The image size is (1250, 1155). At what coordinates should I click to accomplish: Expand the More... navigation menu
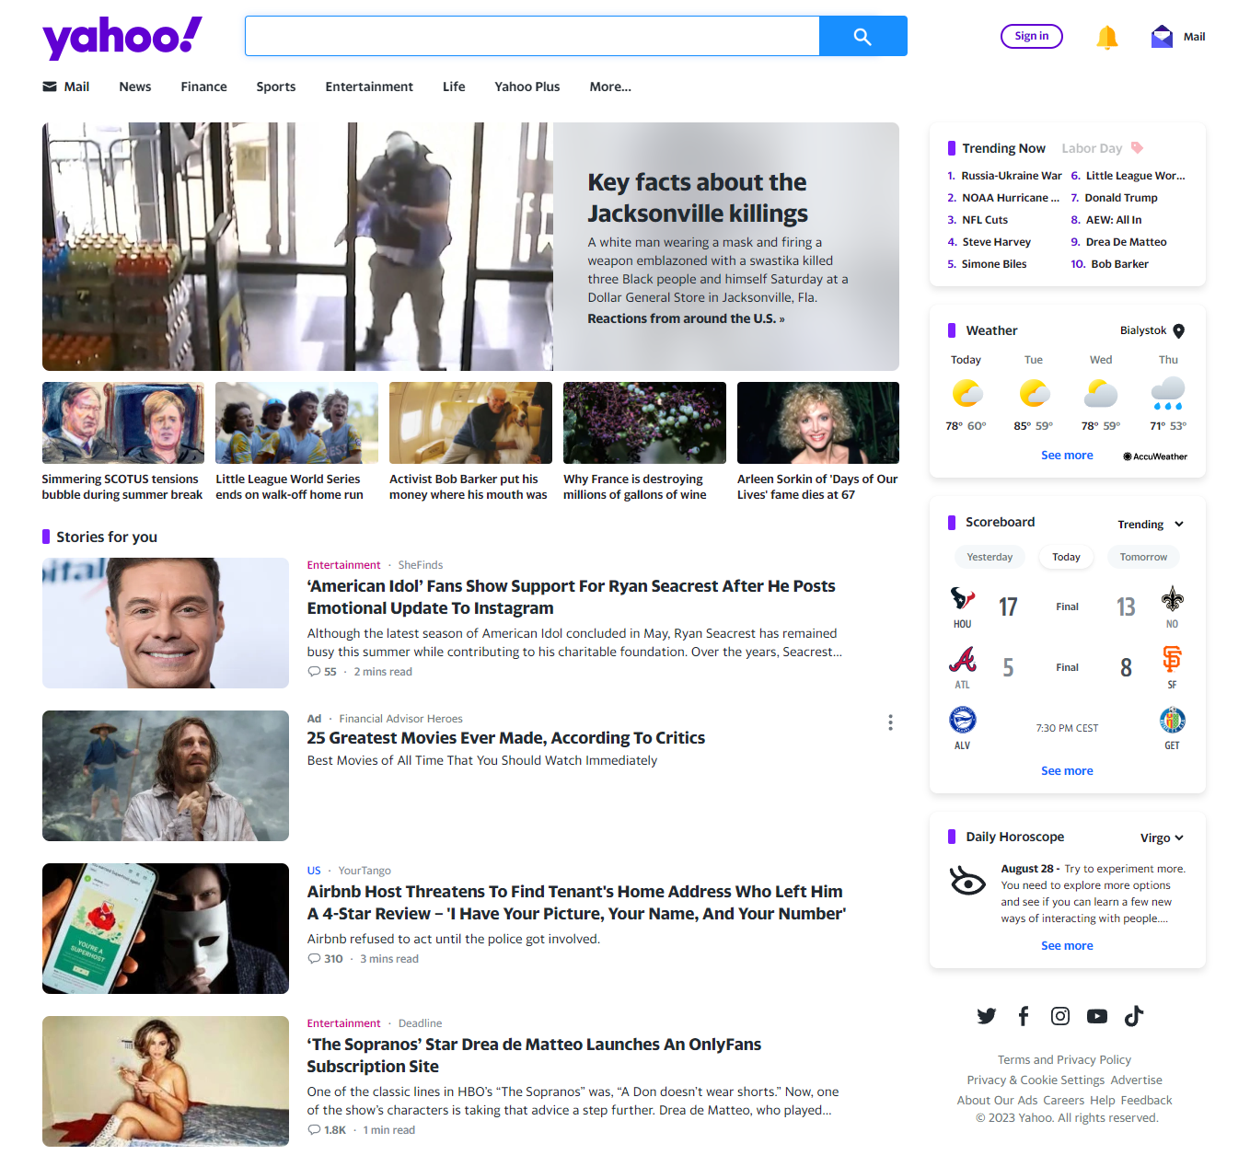pyautogui.click(x=610, y=87)
